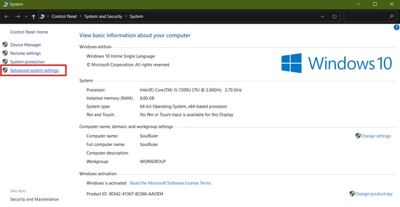The width and height of the screenshot is (400, 207).
Task: Click the chevron before Control Panel breadcrumb
Action: coord(48,16)
